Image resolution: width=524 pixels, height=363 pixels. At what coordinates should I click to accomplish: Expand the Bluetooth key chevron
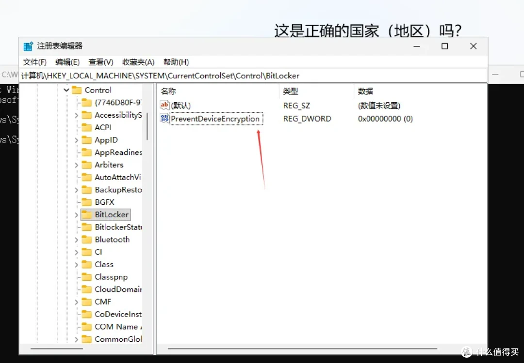(76, 240)
